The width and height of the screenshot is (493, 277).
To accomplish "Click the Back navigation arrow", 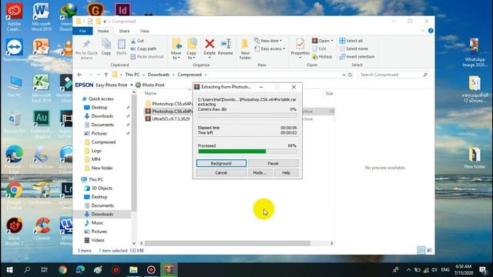I will pos(79,75).
